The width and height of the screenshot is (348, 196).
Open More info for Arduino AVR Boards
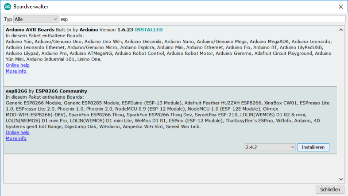pos(16,71)
